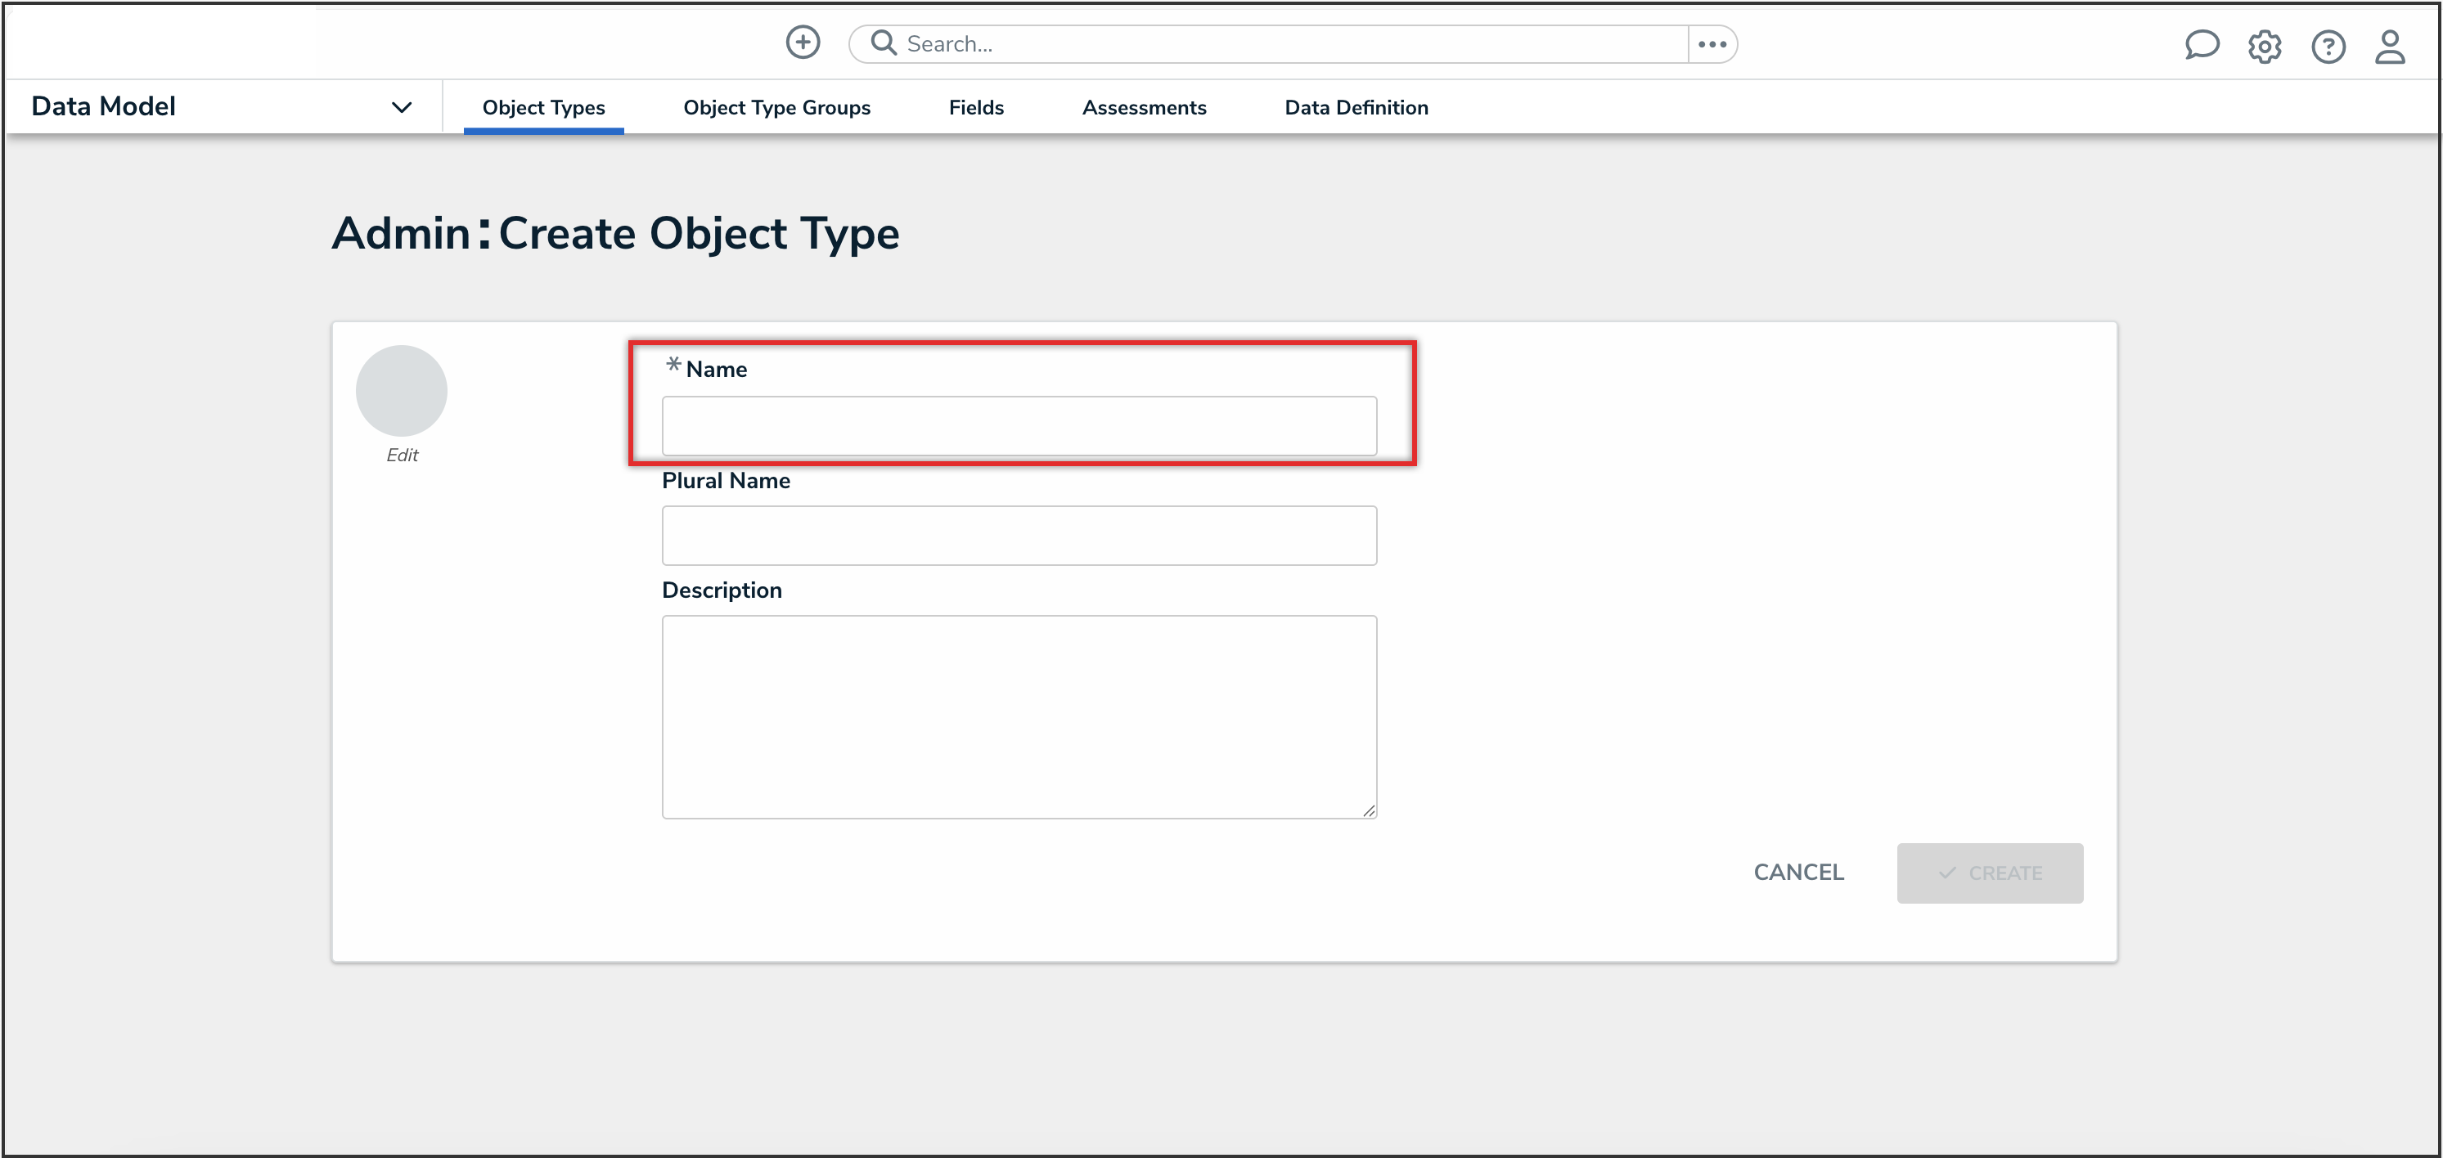Select the Assessments tab
Screen dimensions: 2443x1158
tap(1144, 107)
